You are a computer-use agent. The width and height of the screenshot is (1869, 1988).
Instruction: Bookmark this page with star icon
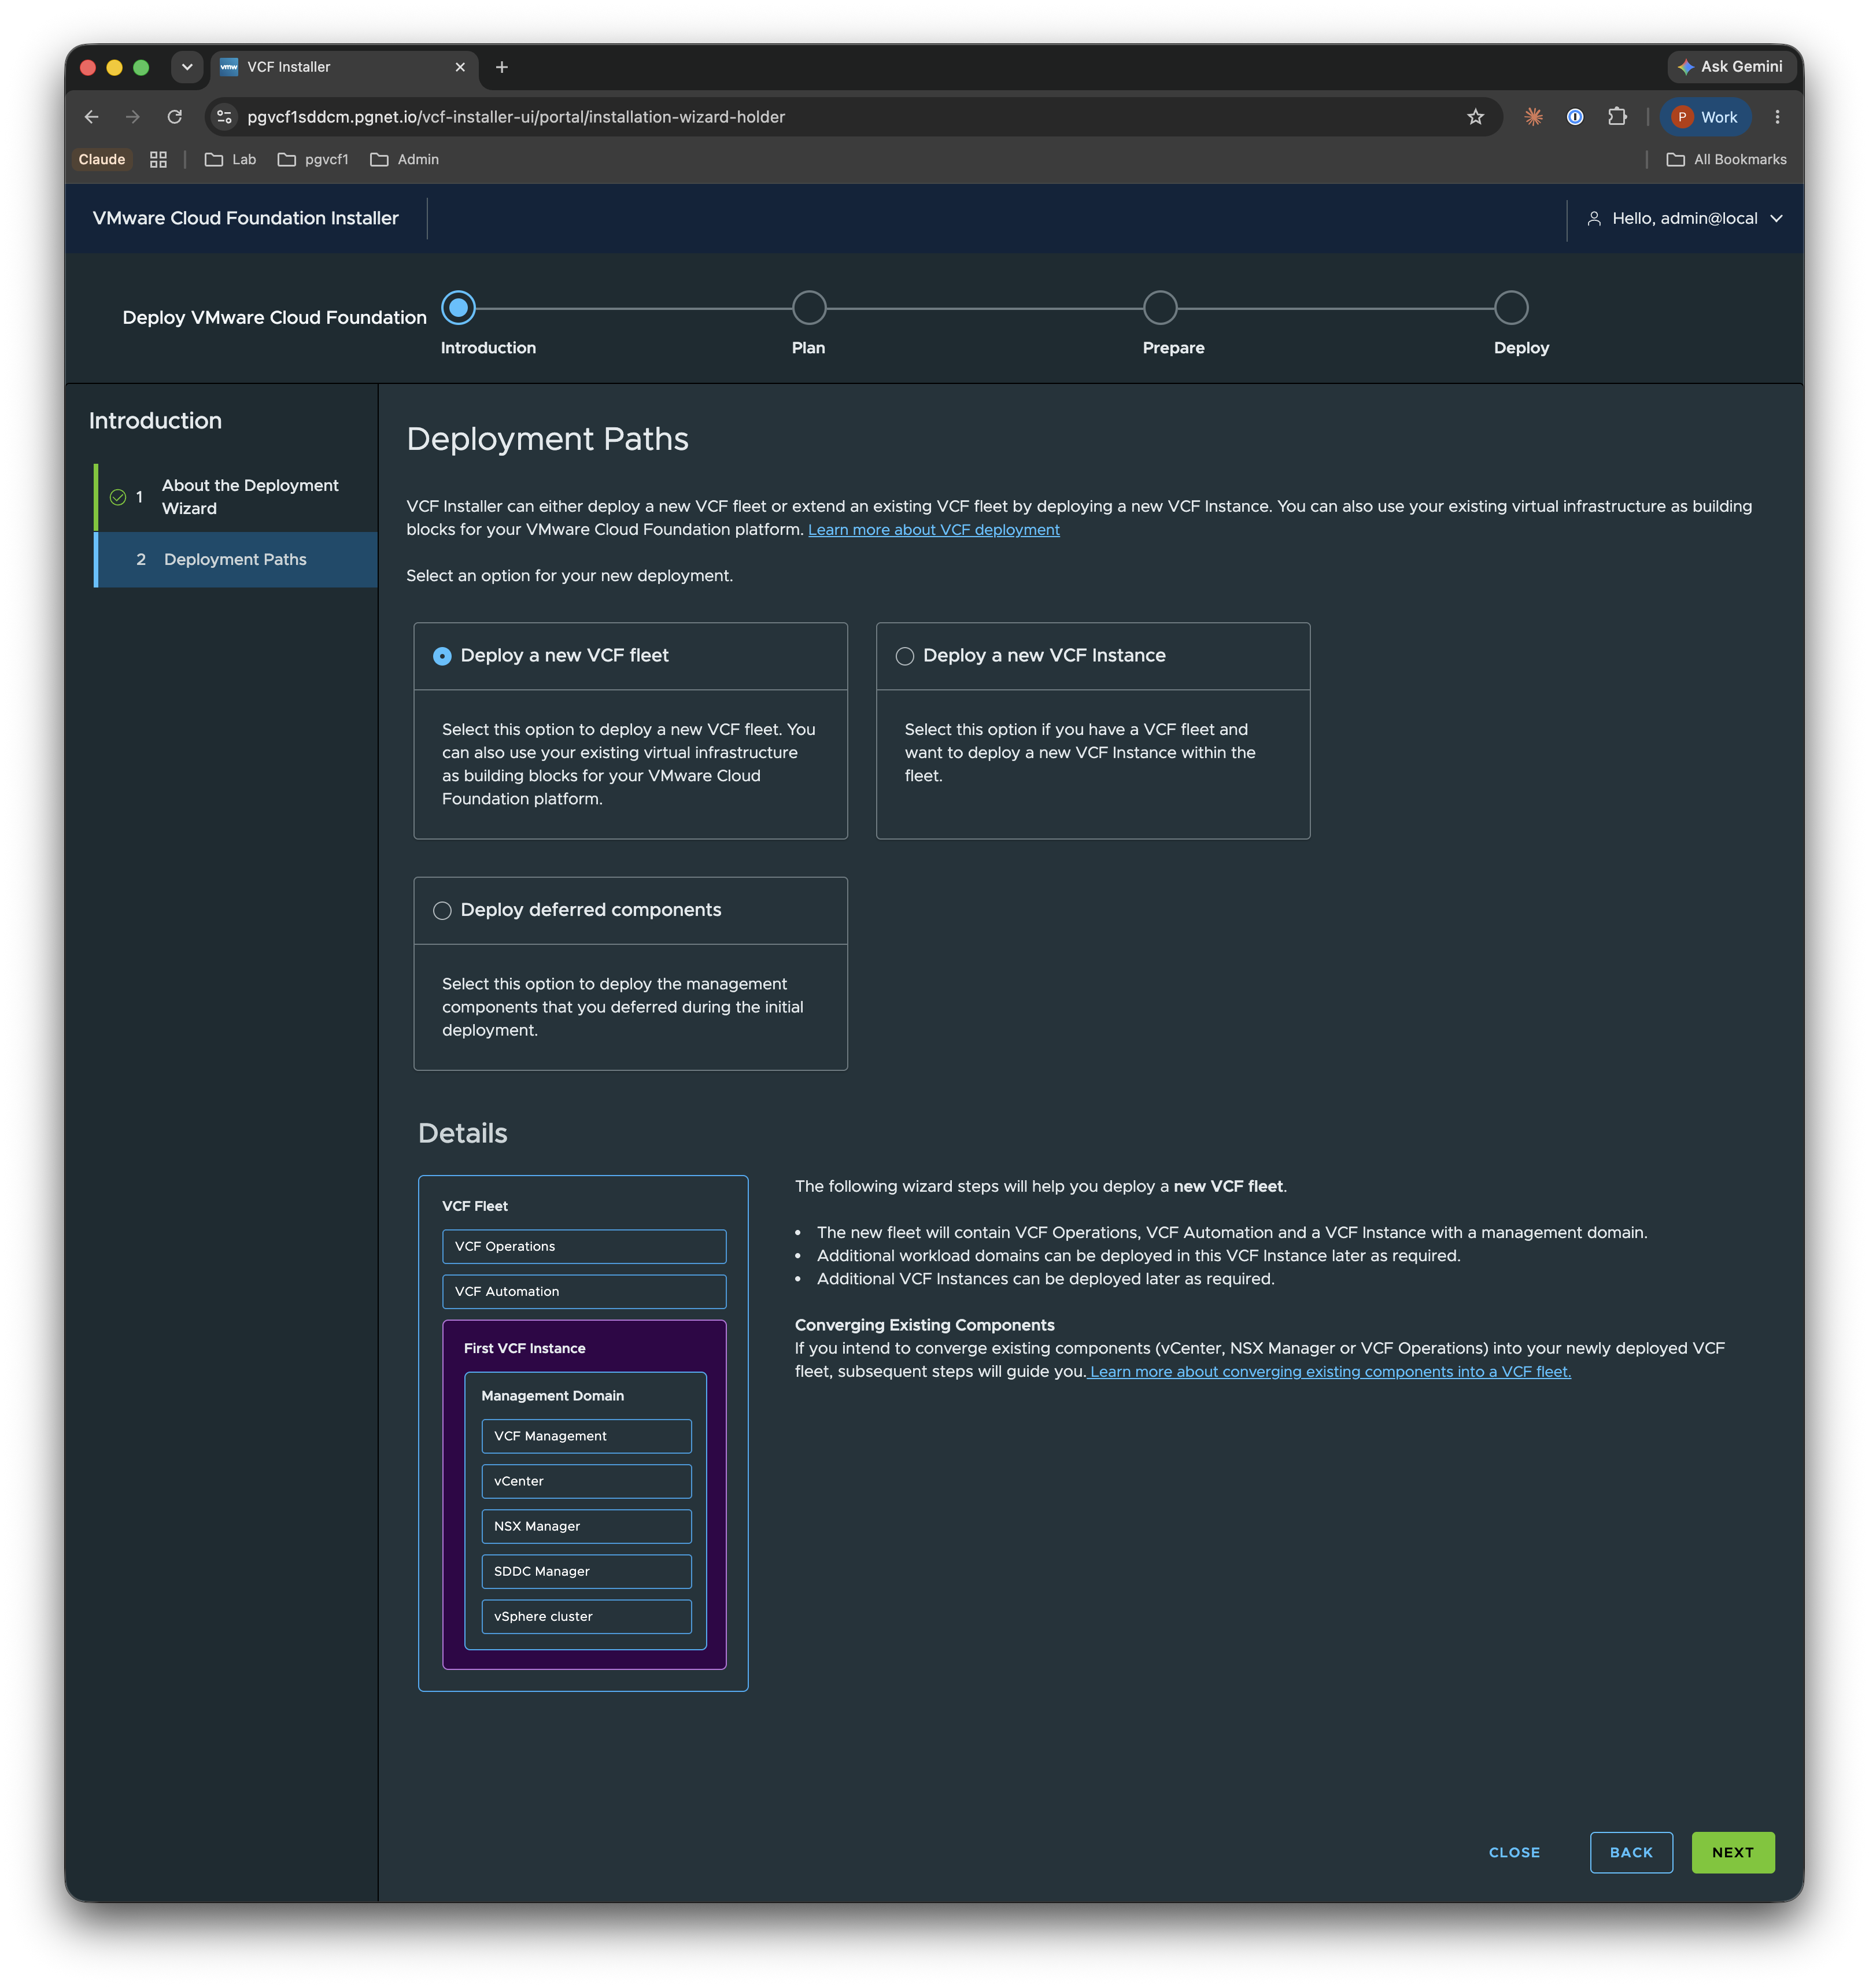(1475, 117)
